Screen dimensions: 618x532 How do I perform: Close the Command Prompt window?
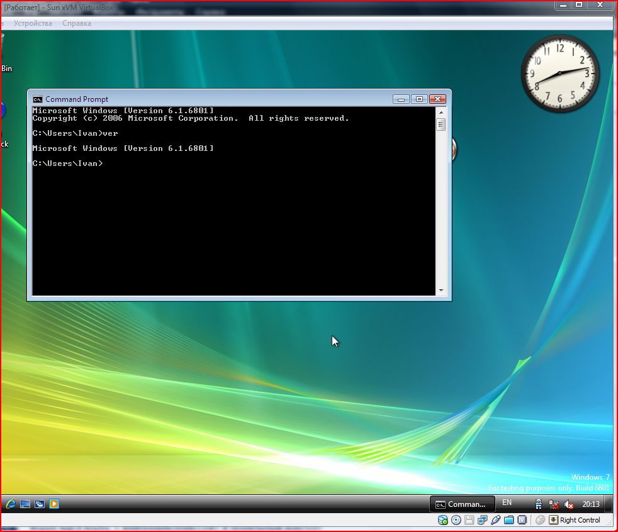coord(437,99)
